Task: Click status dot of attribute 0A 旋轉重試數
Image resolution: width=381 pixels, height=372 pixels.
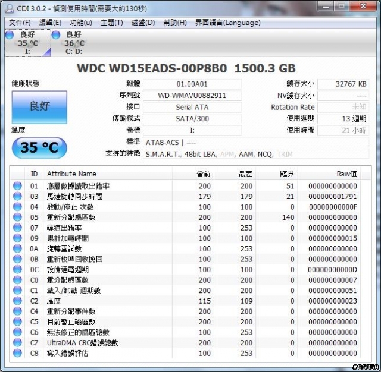Action: click(17, 248)
